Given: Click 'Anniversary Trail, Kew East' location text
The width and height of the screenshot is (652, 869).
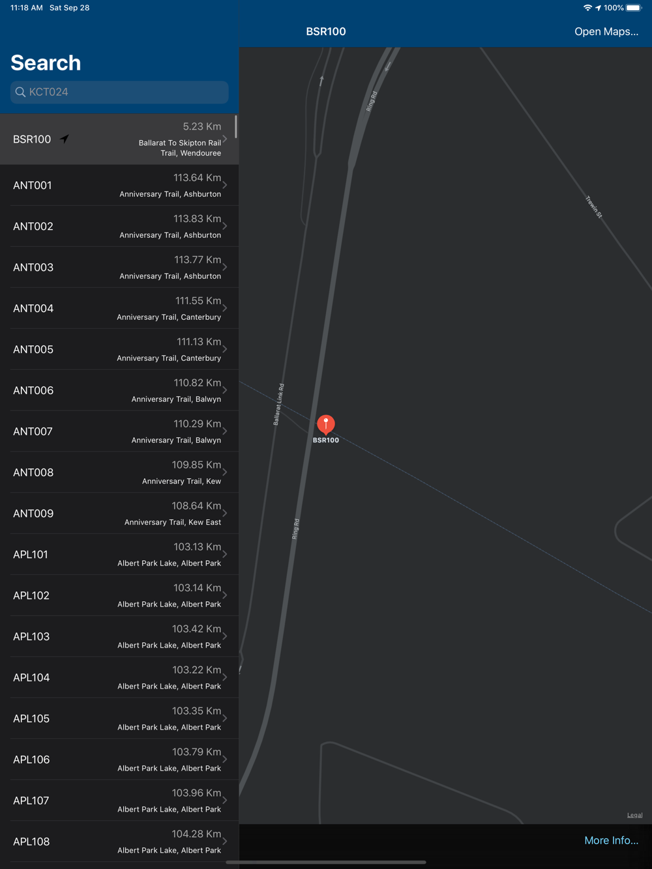Looking at the screenshot, I should pyautogui.click(x=173, y=522).
